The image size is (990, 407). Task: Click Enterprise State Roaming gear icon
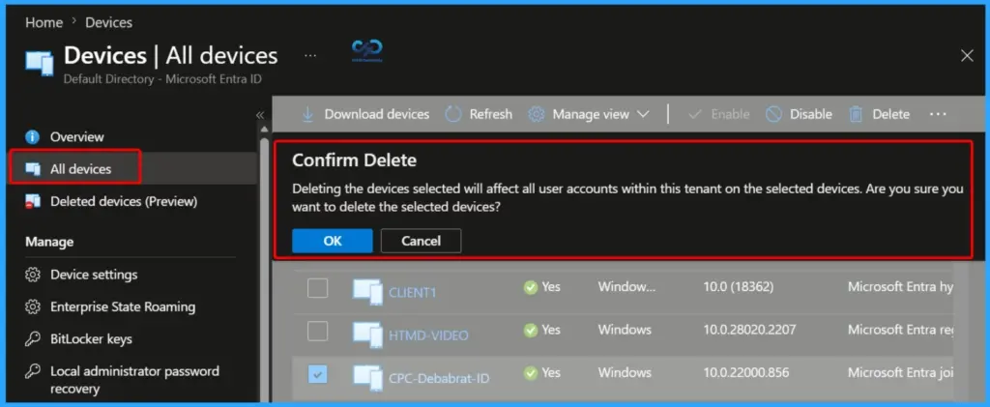click(32, 306)
